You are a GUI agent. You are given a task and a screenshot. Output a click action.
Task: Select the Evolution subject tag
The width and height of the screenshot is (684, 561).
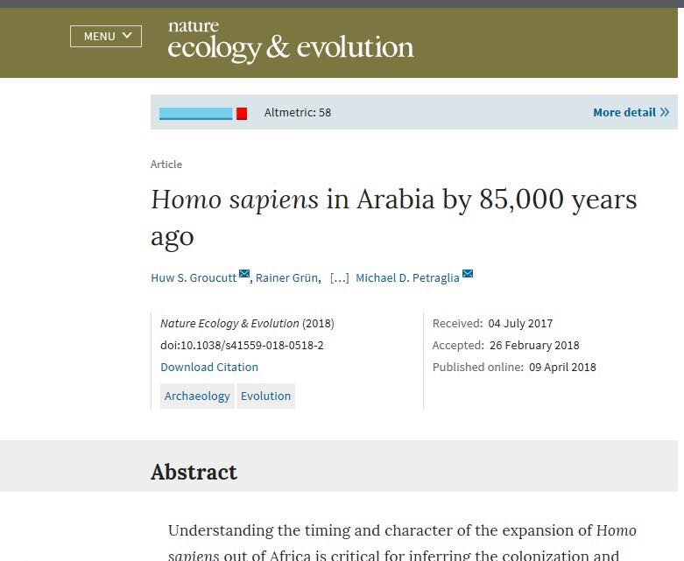coord(265,396)
